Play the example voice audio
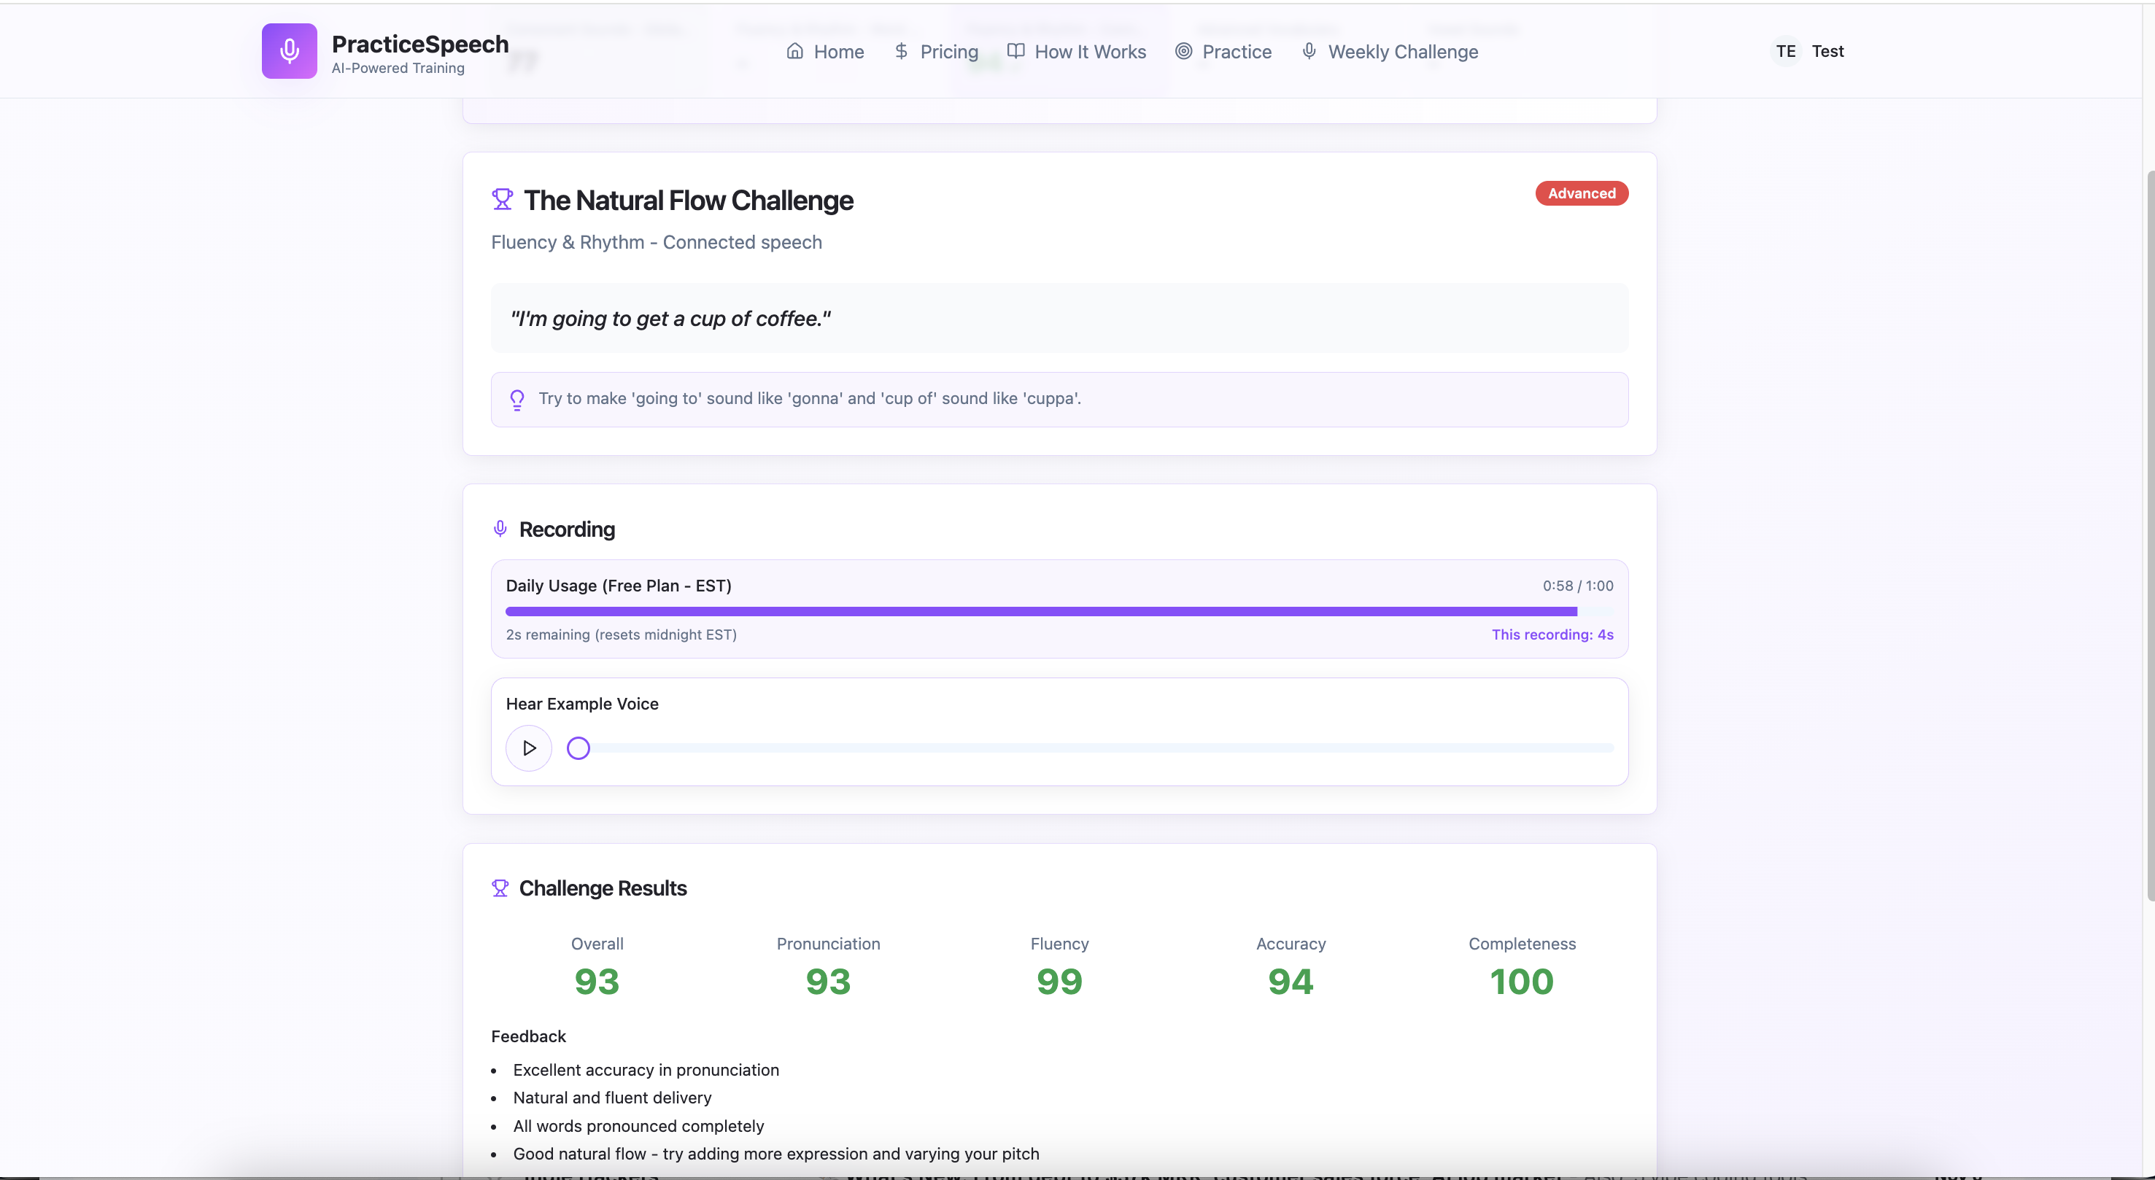Viewport: 2155px width, 1180px height. pyautogui.click(x=529, y=748)
